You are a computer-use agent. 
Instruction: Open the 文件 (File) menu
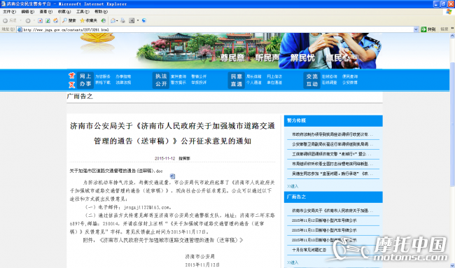(x=9, y=12)
